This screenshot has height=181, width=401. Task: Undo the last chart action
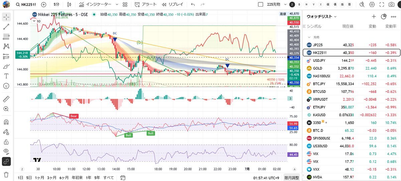tap(193, 5)
